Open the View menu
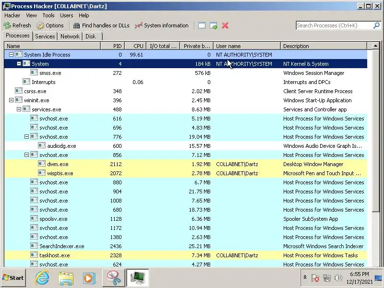This screenshot has width=384, height=288. (31, 15)
